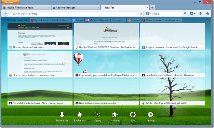Open dropbox download Google Search thumbnail
The height and width of the screenshot is (128, 214).
coord(173,36)
